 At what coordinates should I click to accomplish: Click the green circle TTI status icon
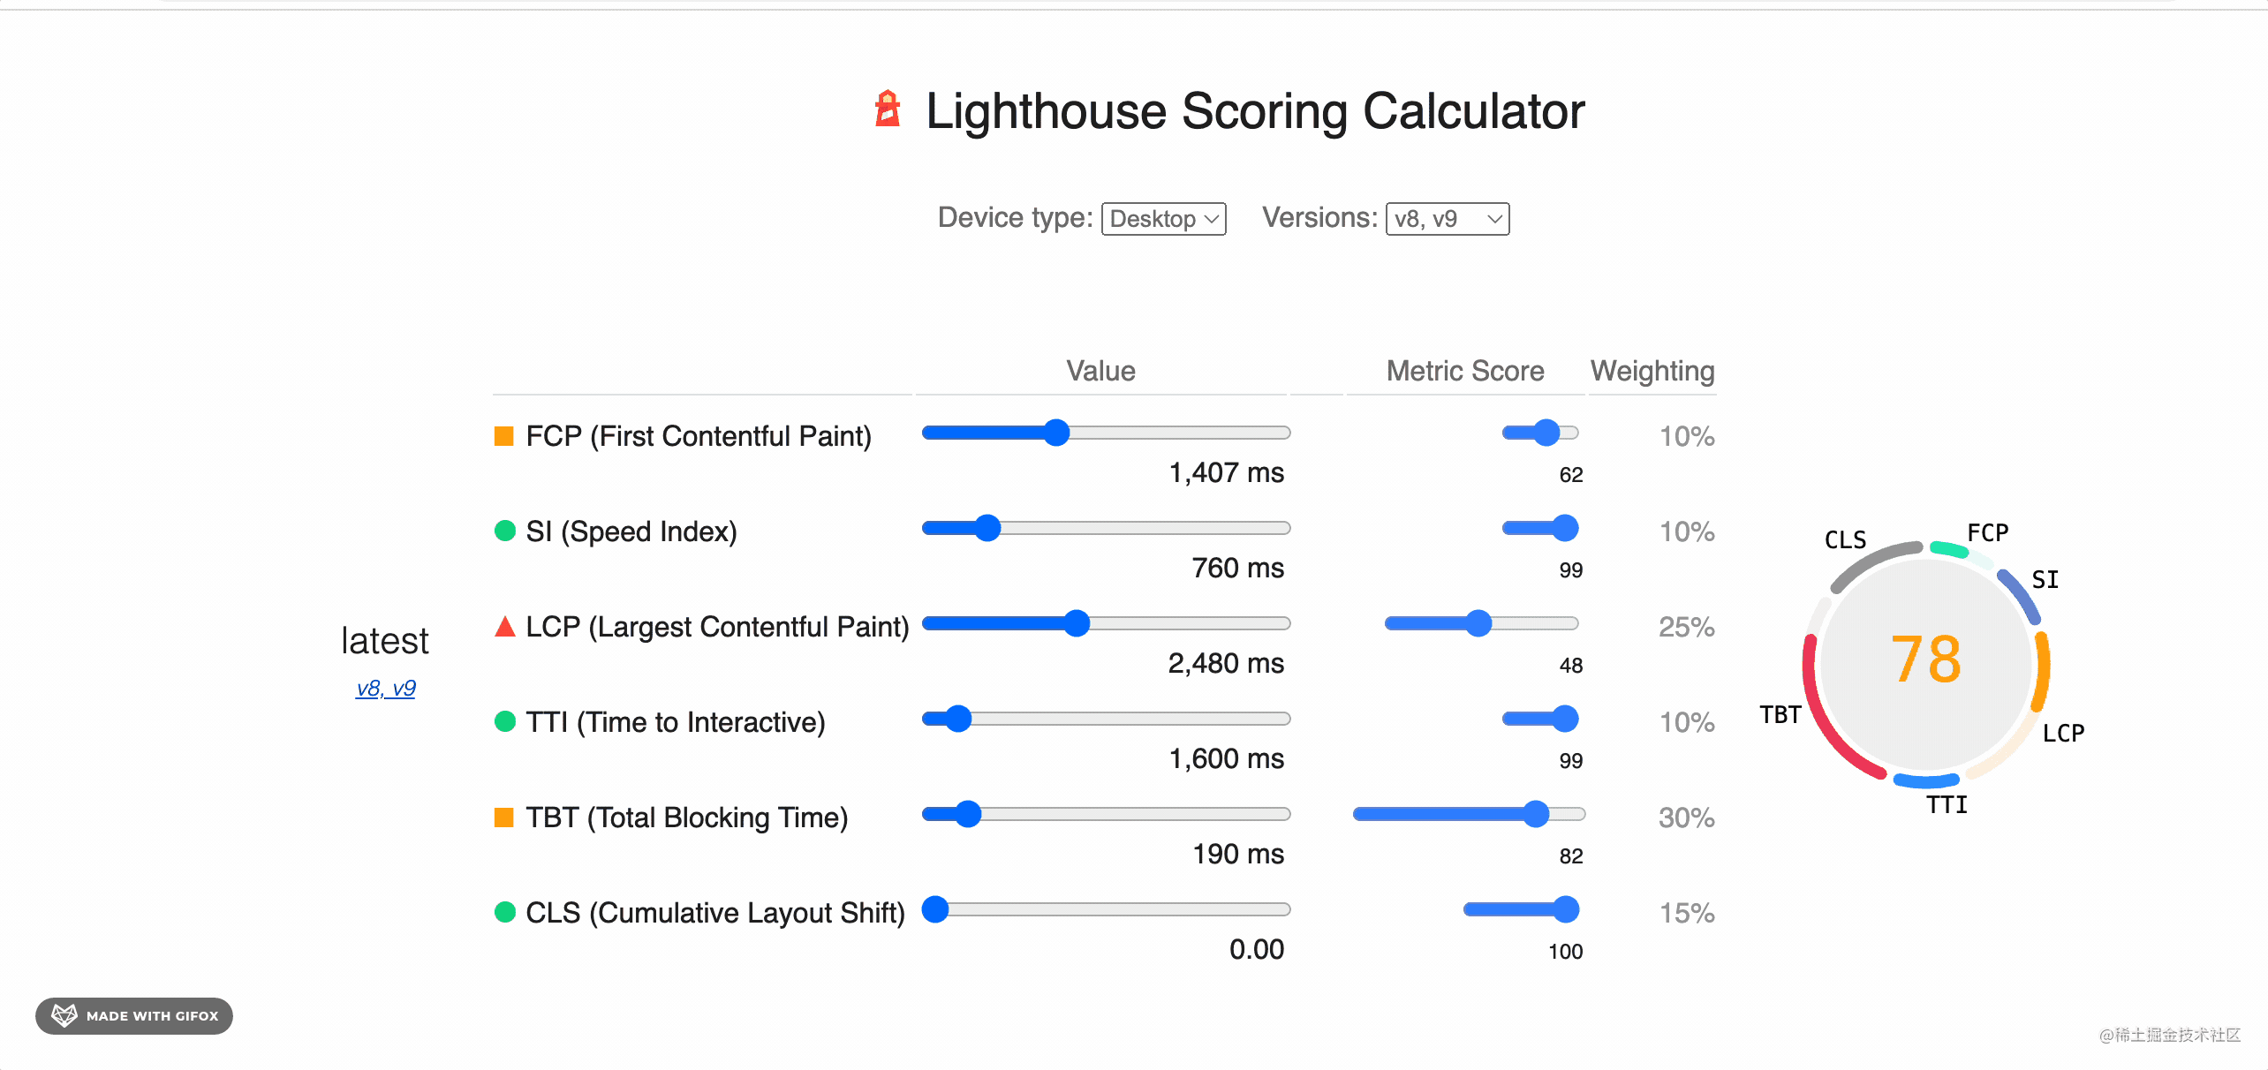(504, 721)
